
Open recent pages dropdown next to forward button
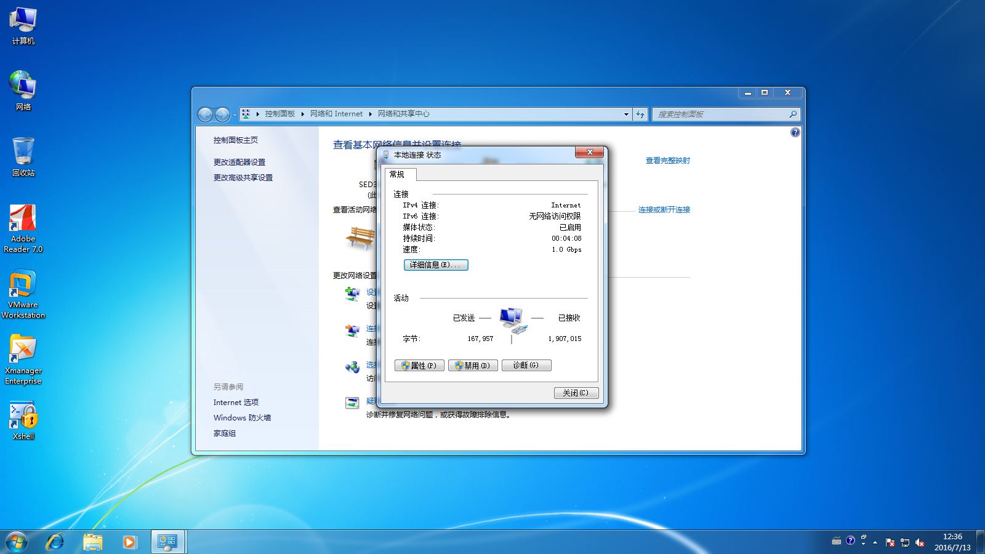(235, 114)
